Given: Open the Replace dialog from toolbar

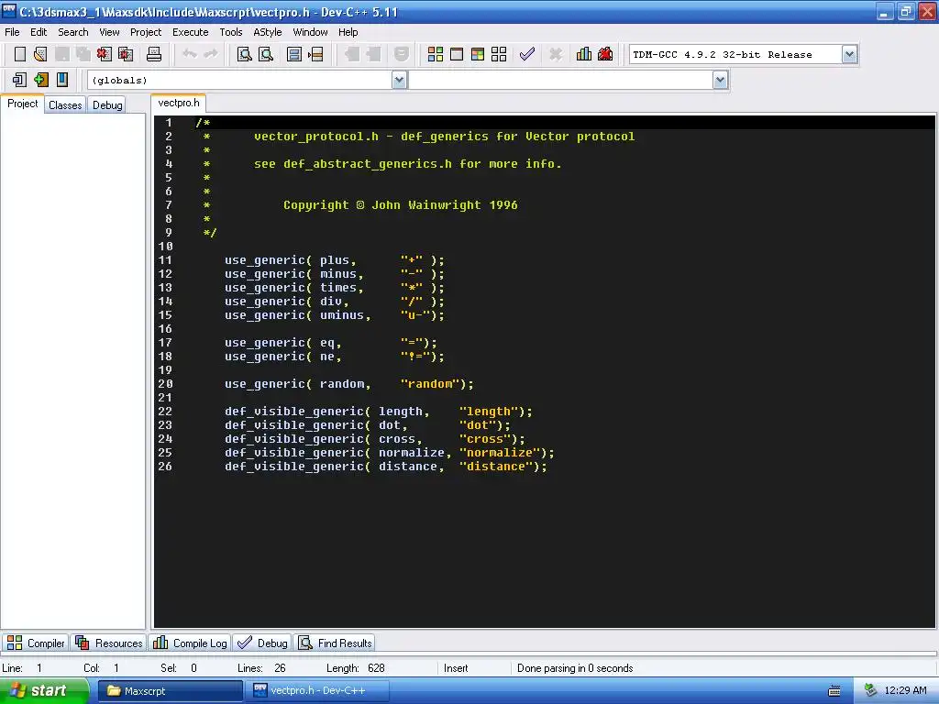Looking at the screenshot, I should point(266,54).
